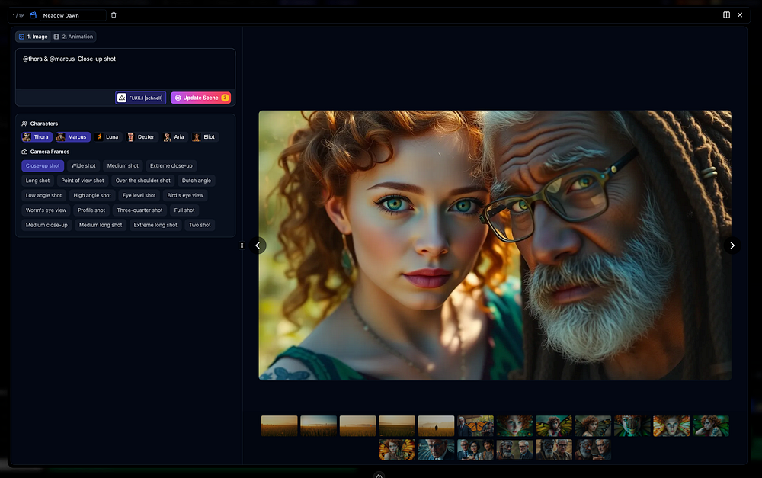The image size is (762, 478).
Task: Deselect the Marcus character chip
Action: [72, 137]
